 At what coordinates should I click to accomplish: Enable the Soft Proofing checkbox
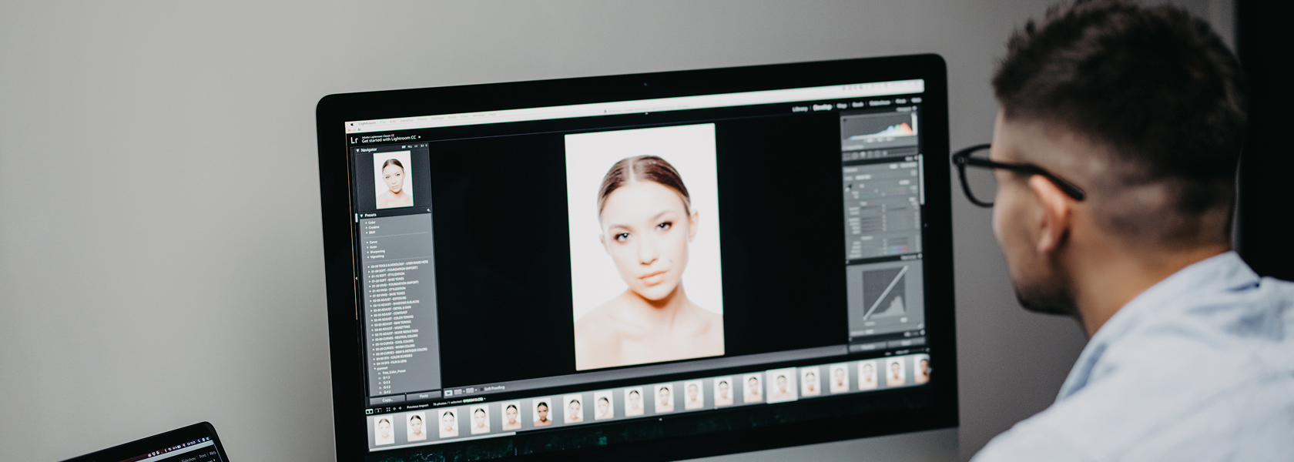[x=481, y=389]
